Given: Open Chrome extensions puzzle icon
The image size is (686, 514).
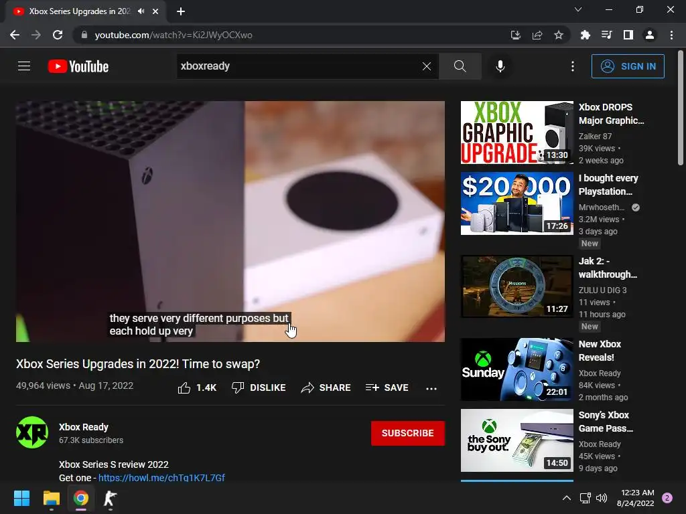Looking at the screenshot, I should click(x=585, y=35).
